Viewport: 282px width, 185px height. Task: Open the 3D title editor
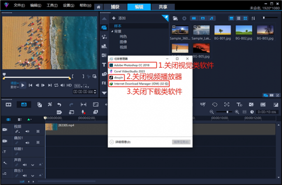[x=239, y=104]
